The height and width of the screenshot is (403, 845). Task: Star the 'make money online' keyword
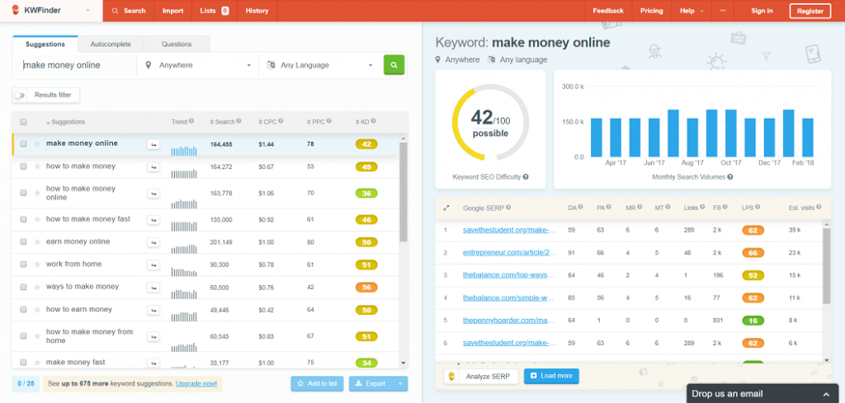point(37,143)
